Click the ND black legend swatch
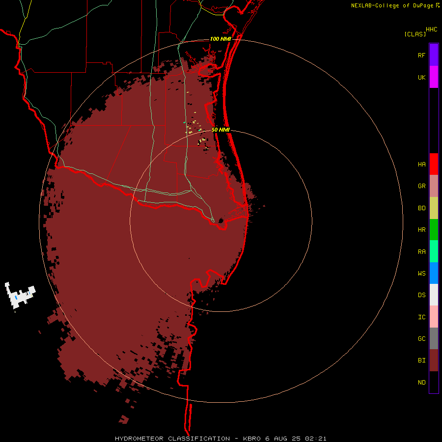The image size is (442, 442). pyautogui.click(x=434, y=382)
